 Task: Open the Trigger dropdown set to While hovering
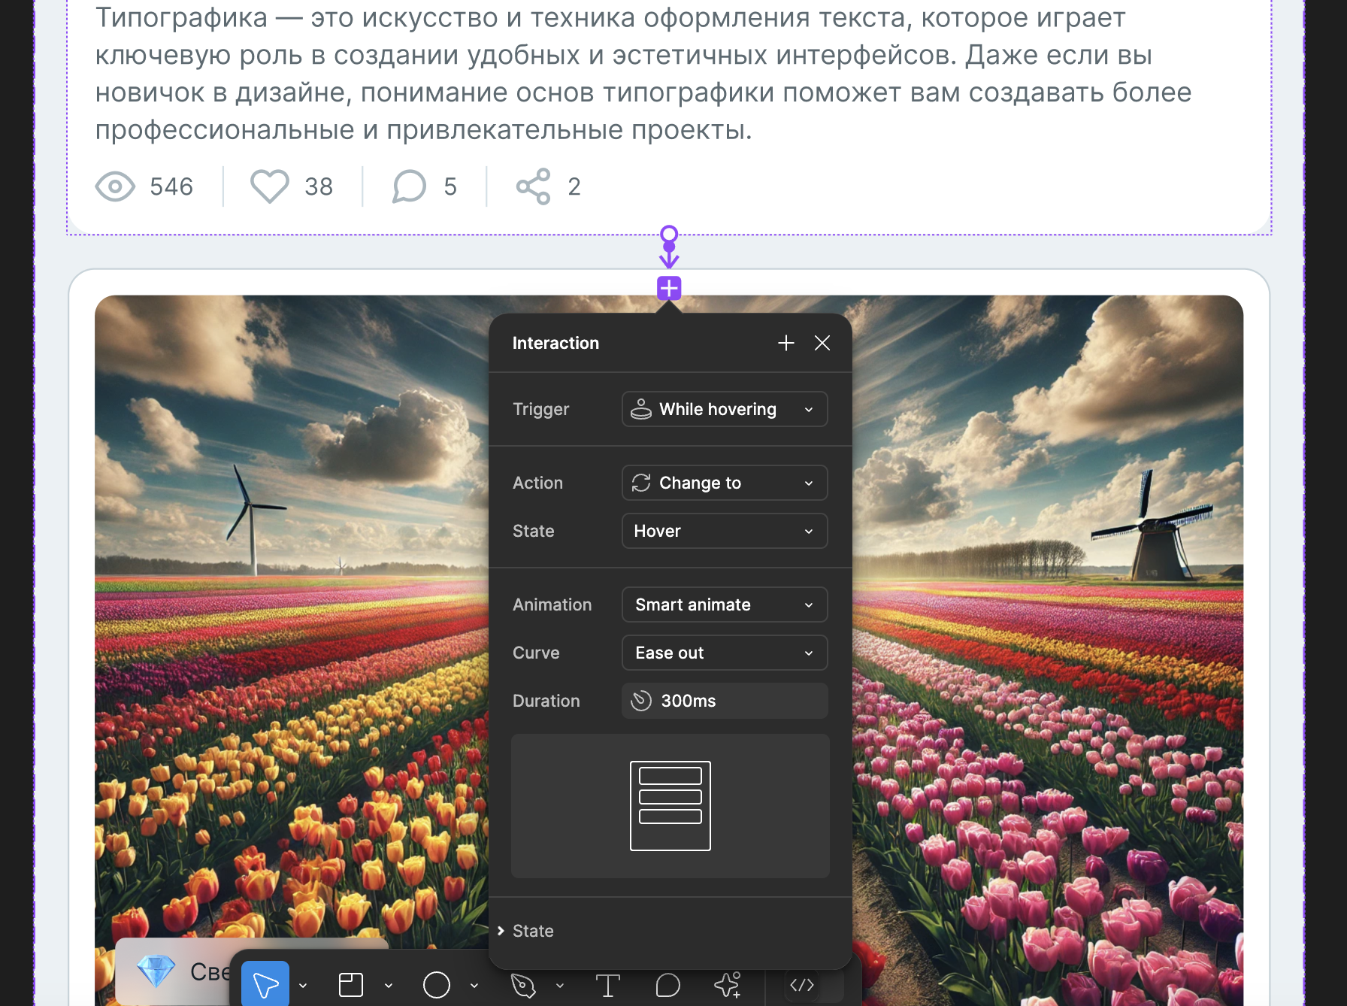pyautogui.click(x=724, y=409)
